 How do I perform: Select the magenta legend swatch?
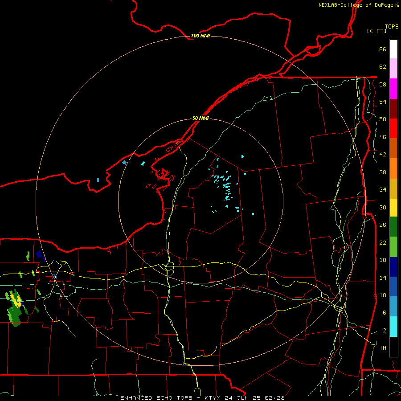click(393, 89)
